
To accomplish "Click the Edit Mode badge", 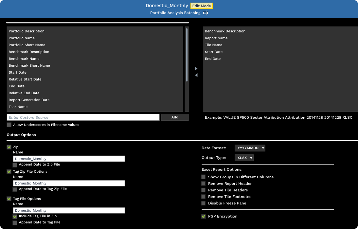I will 201,6.
